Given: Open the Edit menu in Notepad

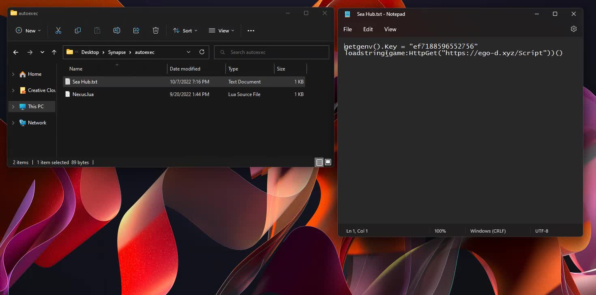Looking at the screenshot, I should click(x=368, y=29).
